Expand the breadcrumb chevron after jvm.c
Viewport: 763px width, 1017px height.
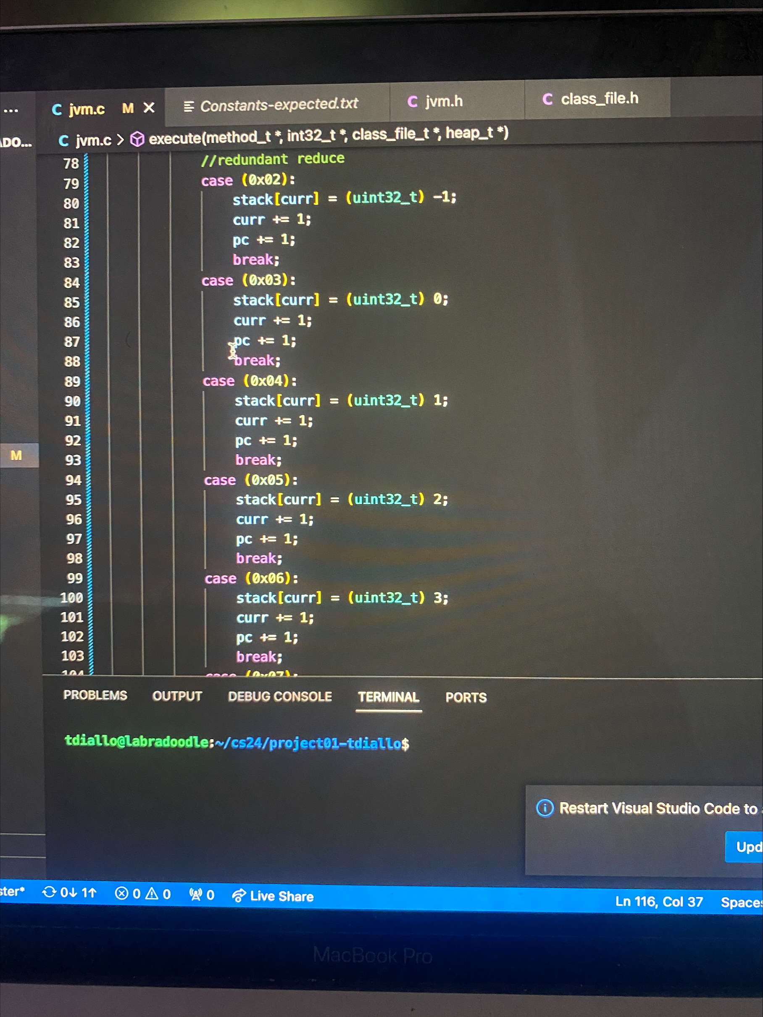[121, 139]
